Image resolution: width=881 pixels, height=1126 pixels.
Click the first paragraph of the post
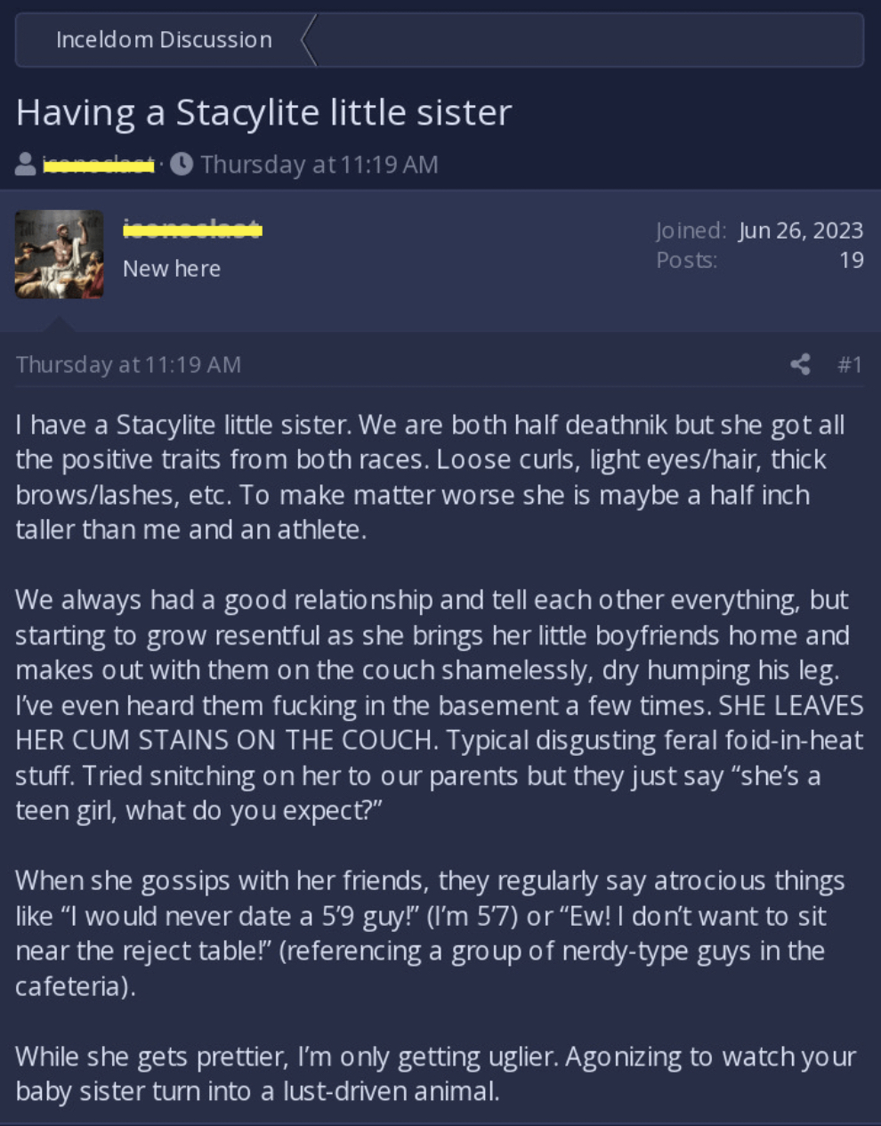tap(430, 477)
